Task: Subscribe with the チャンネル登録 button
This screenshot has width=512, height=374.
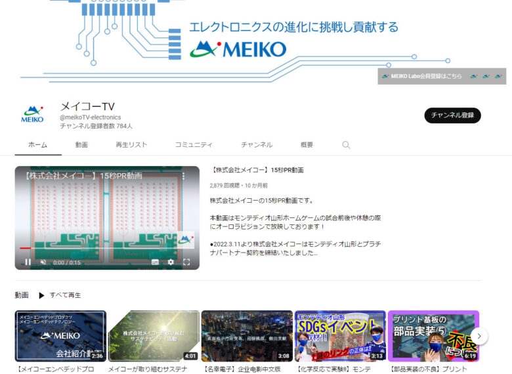Action: tap(452, 115)
